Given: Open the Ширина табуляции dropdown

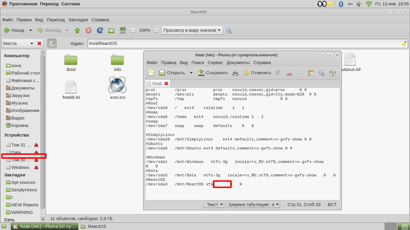Looking at the screenshot, I should (x=253, y=205).
